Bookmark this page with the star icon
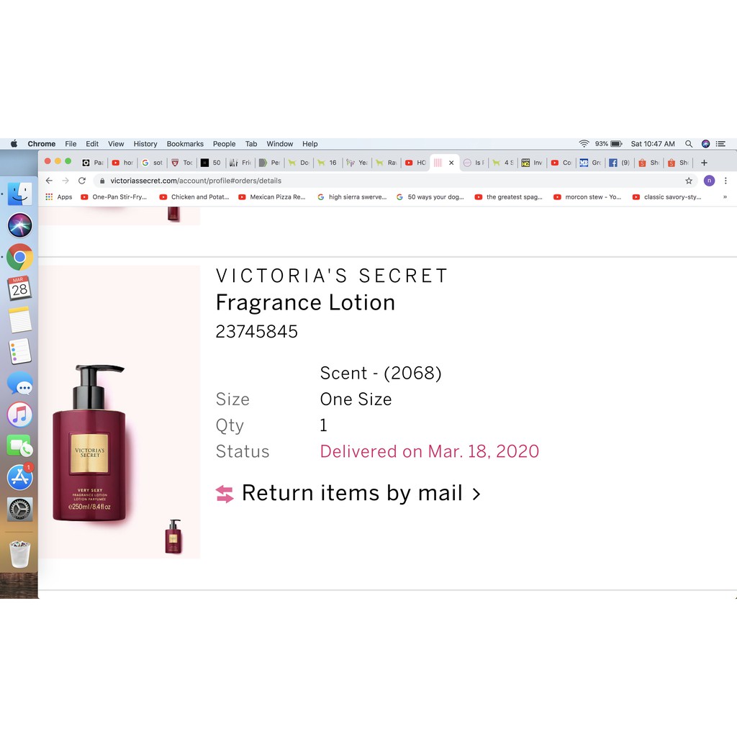Image resolution: width=737 pixels, height=737 pixels. pyautogui.click(x=689, y=181)
